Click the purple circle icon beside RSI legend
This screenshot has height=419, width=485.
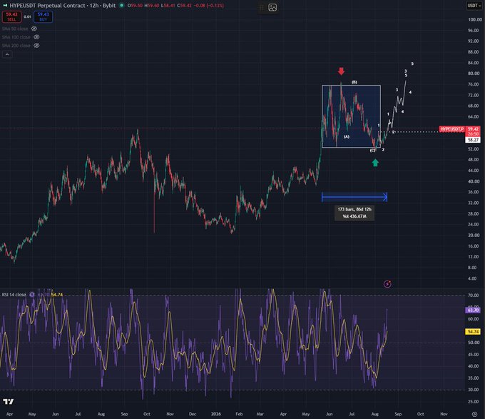click(32, 295)
